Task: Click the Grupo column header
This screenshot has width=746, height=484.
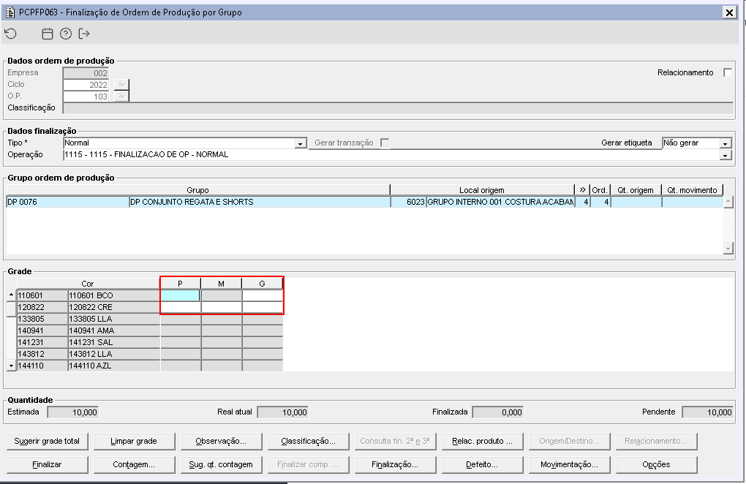Action: [x=198, y=190]
